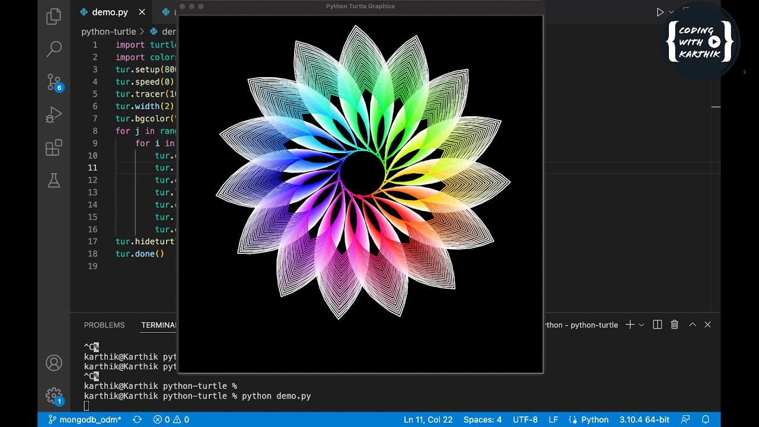Toggle notifications with the bell icon

(x=706, y=419)
